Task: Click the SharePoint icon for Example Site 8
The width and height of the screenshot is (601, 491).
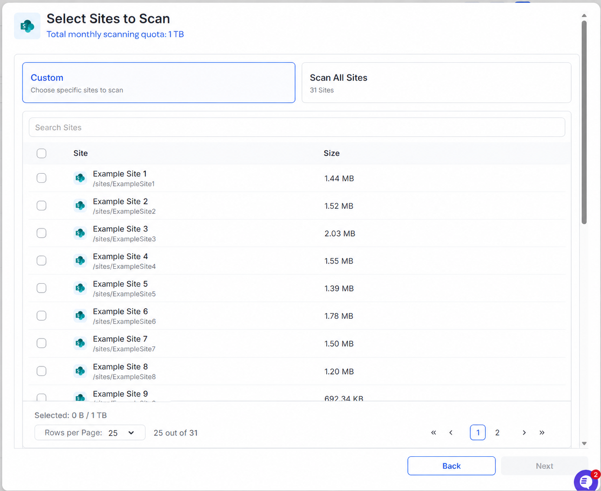Action: tap(80, 371)
